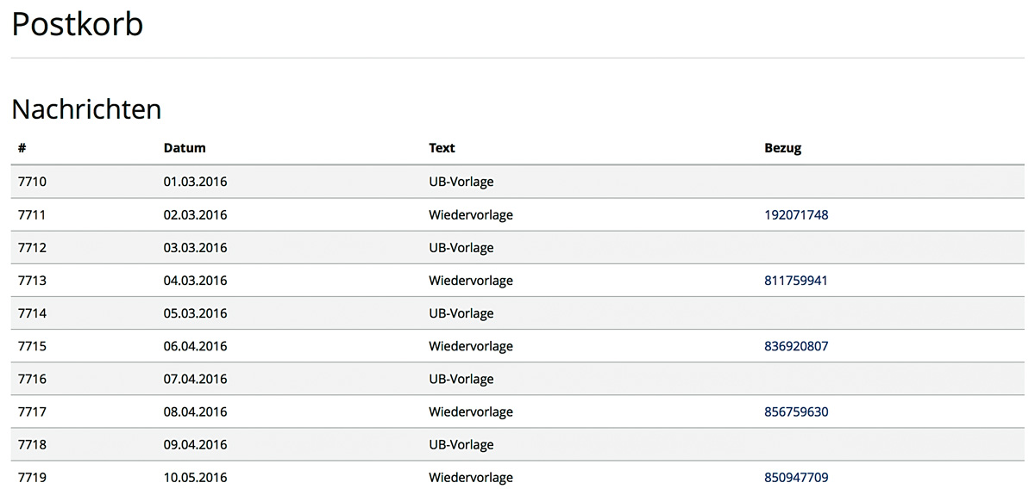Click the Text column header

(442, 148)
